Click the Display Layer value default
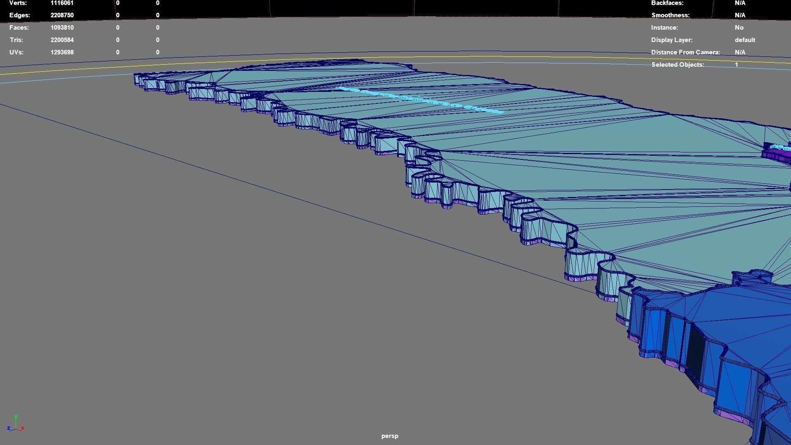Image resolution: width=791 pixels, height=445 pixels. [745, 40]
